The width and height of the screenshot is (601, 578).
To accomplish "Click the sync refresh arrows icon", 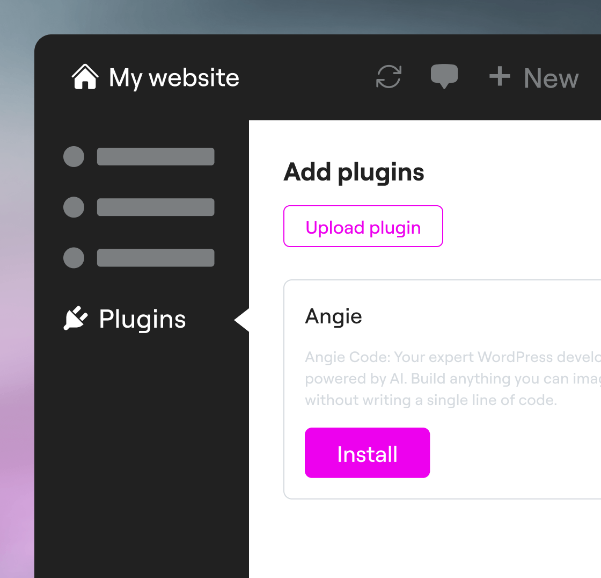I will (389, 77).
